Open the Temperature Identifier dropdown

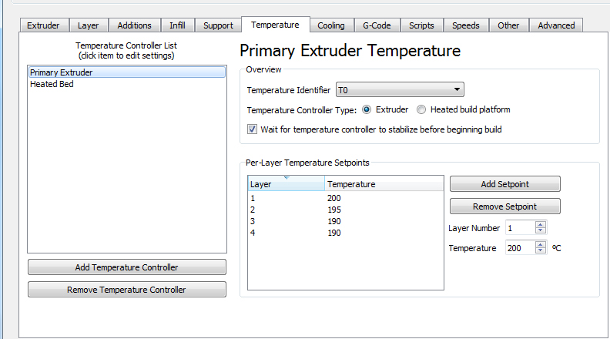pyautogui.click(x=400, y=90)
